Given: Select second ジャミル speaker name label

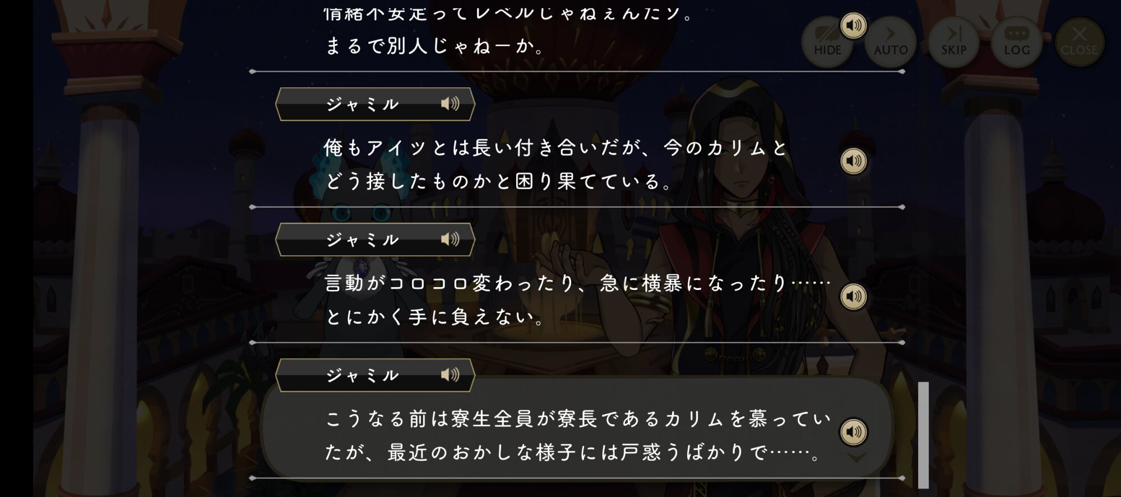Looking at the screenshot, I should click(362, 240).
